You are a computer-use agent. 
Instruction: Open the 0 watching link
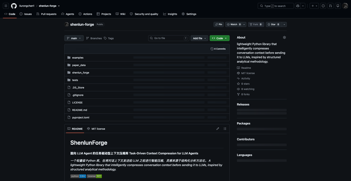[x=246, y=89]
